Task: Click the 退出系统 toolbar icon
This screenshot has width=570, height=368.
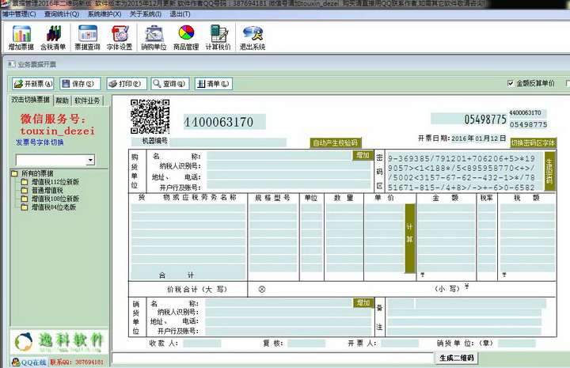Action: [x=253, y=38]
